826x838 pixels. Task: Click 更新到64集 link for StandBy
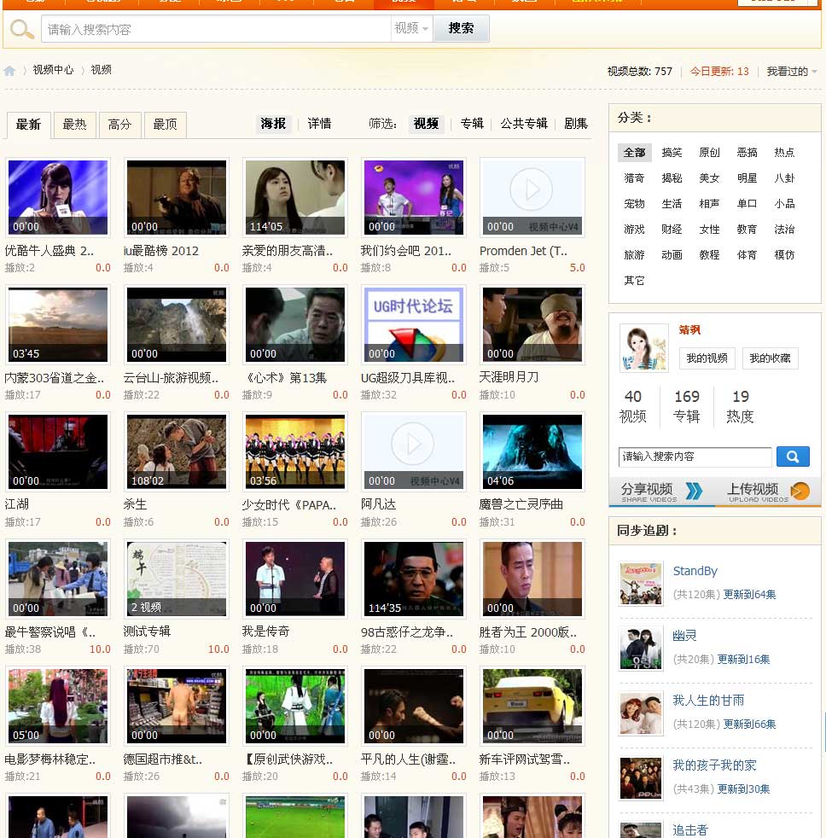point(749,594)
